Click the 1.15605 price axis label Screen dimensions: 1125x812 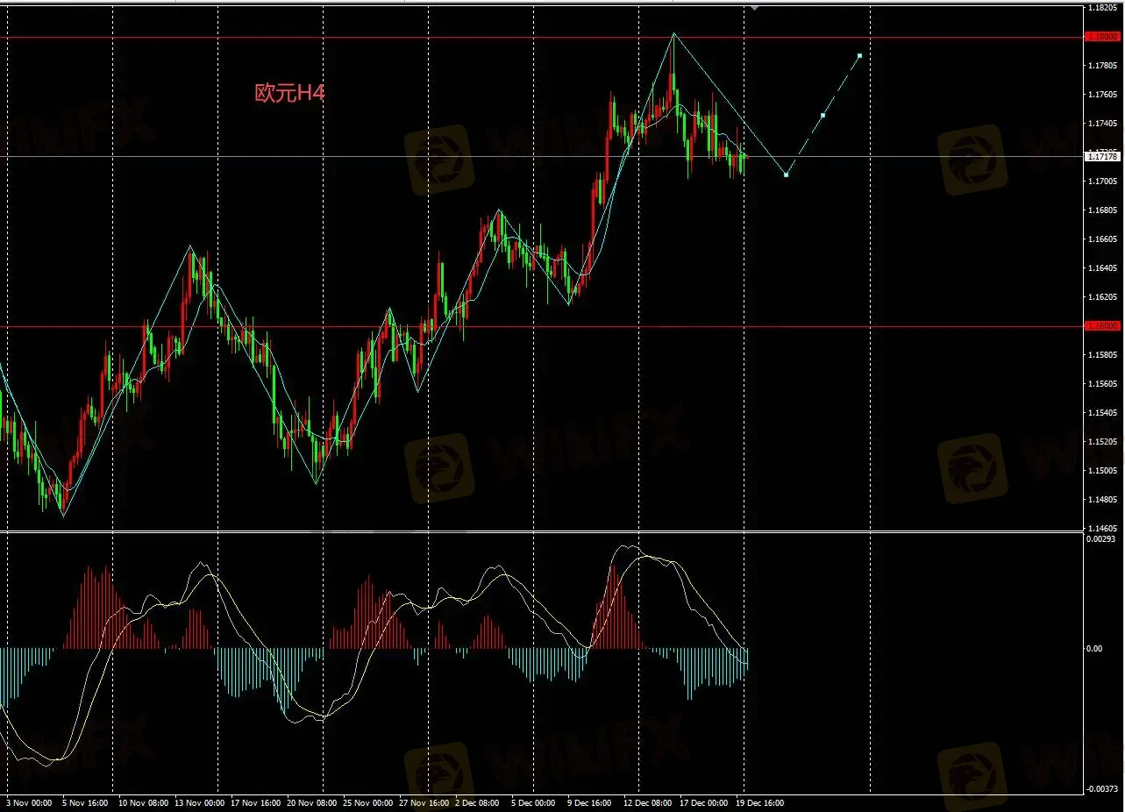1103,384
